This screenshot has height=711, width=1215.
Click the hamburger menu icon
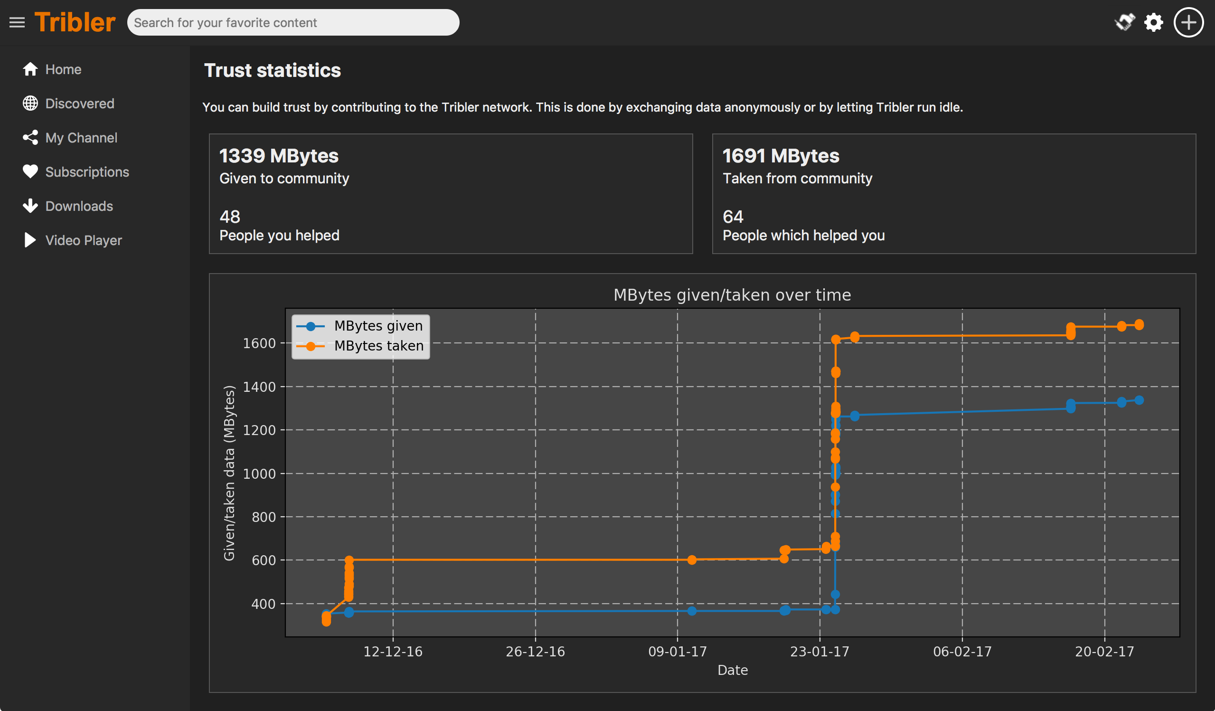[17, 23]
